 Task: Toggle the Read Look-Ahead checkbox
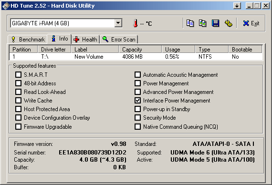18,92
